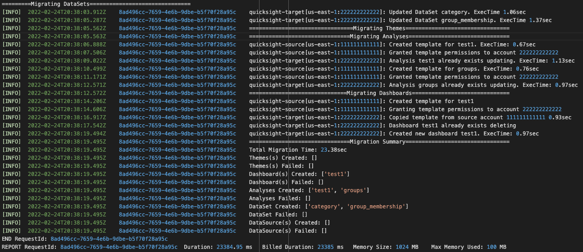Click the 'Migrating Themes' separator line
The image size is (583, 252).
coord(379,28)
